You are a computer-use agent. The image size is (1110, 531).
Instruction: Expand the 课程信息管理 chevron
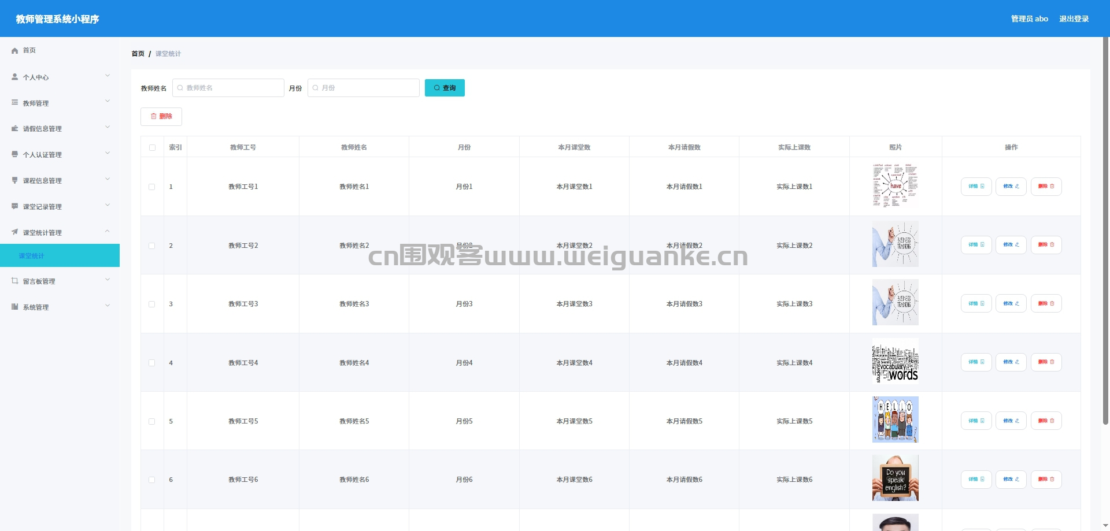click(x=108, y=179)
